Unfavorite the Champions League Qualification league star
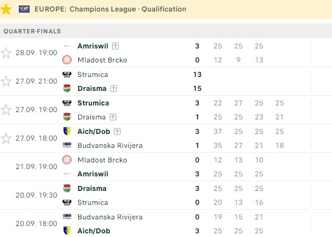332x237 pixels. click(6, 9)
